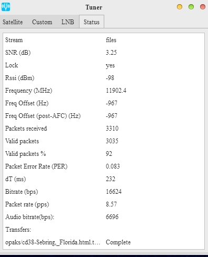
Task: Click the Lock status value 'yes'
Action: pyautogui.click(x=110, y=65)
